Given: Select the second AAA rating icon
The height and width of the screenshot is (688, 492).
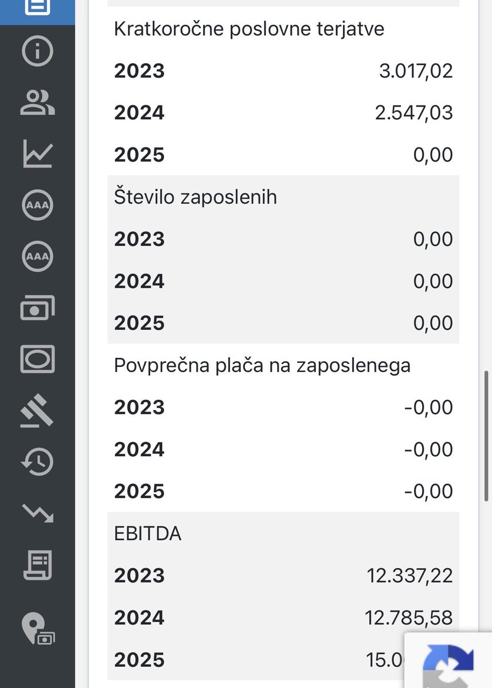Looking at the screenshot, I should 37,256.
